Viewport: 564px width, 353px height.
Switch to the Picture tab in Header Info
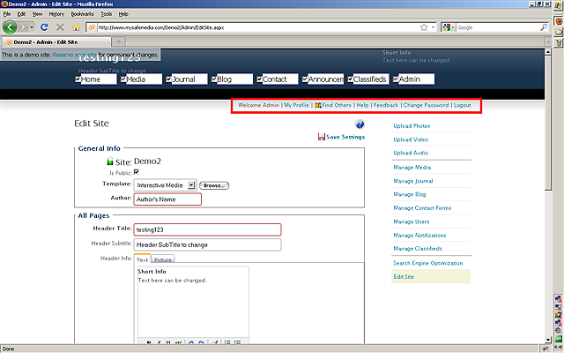(163, 259)
